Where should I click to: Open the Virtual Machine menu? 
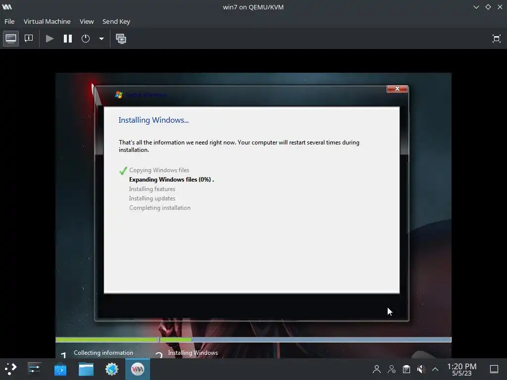coord(47,21)
